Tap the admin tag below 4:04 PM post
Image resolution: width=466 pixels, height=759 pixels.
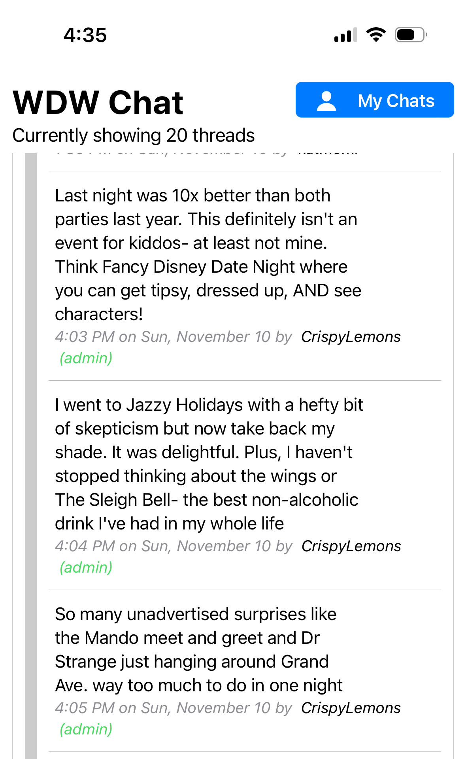[86, 567]
